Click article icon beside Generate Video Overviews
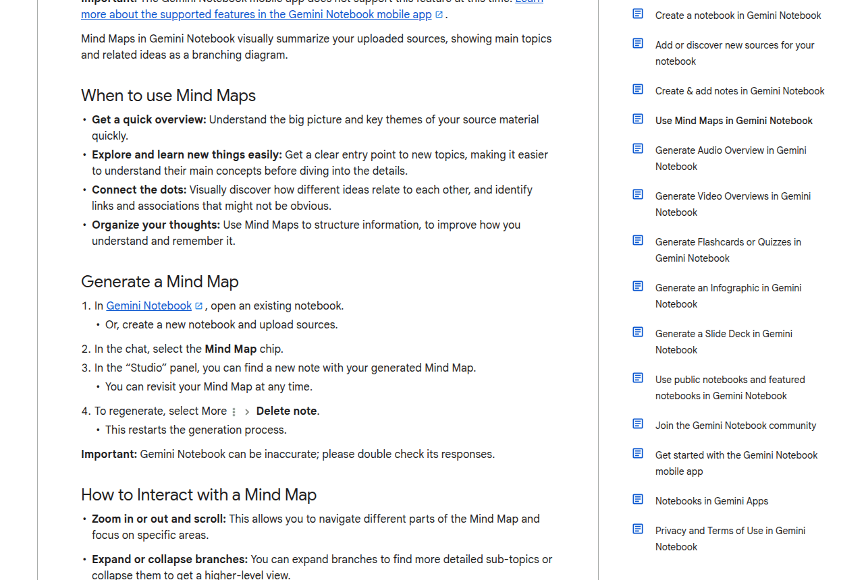 [x=638, y=194]
